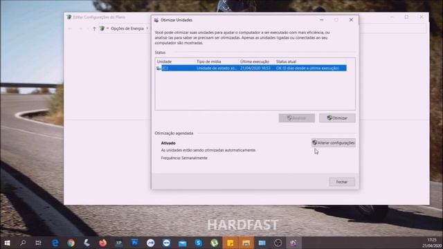Click Alterar configurações button
The image size is (443, 249).
coord(334,143)
